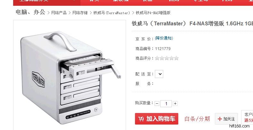
Task: Click the 降价通知 price alert link
Action: (164, 38)
